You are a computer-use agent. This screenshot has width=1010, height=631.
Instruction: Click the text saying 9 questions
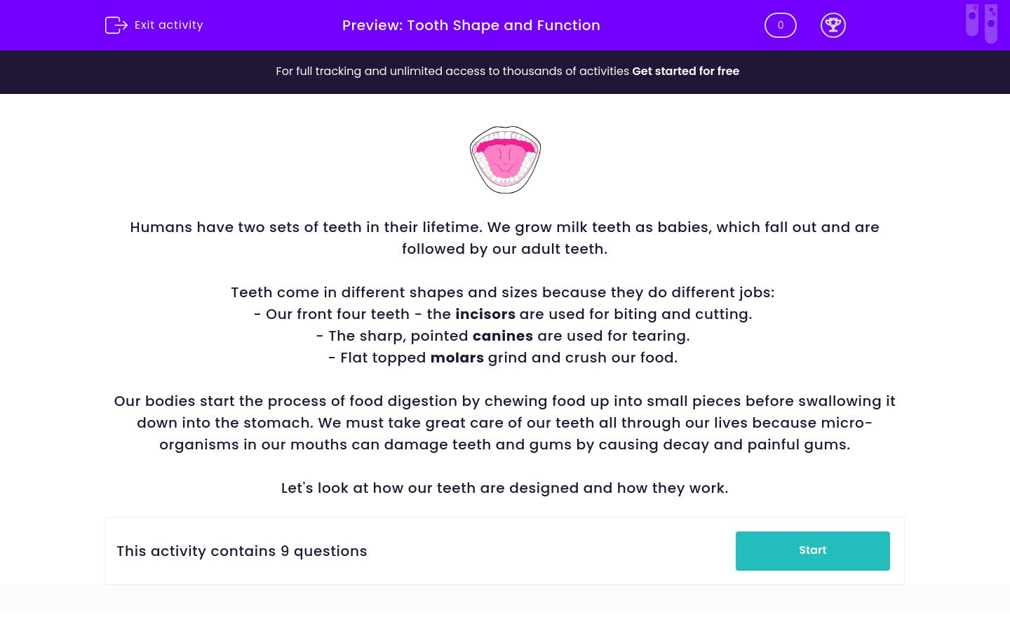click(323, 551)
